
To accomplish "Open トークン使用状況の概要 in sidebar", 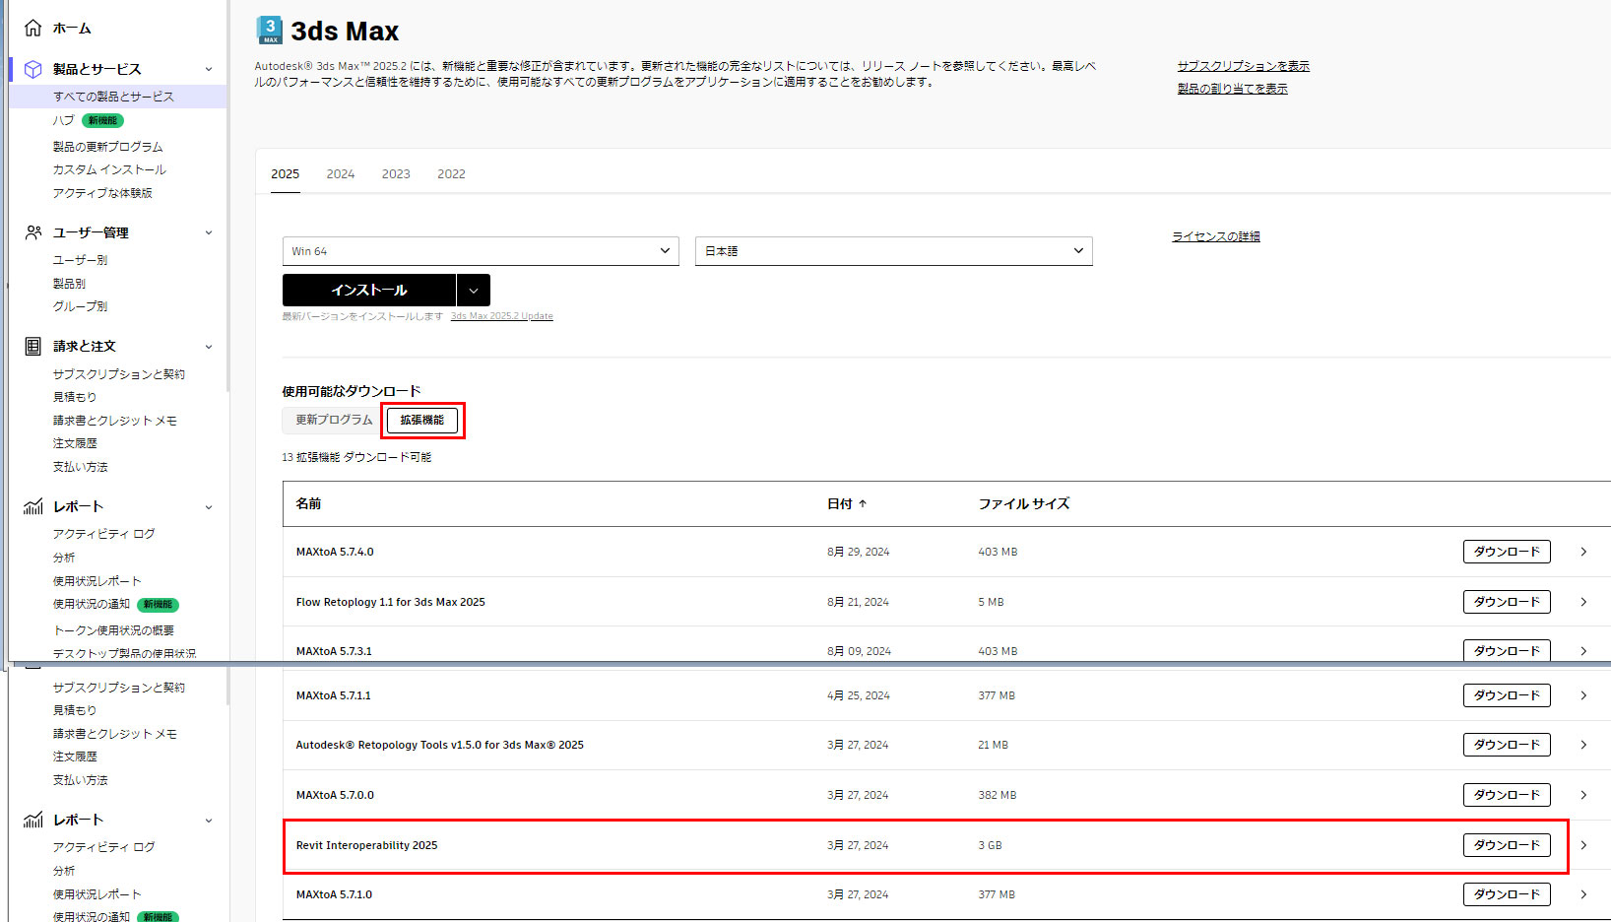I will 113,630.
